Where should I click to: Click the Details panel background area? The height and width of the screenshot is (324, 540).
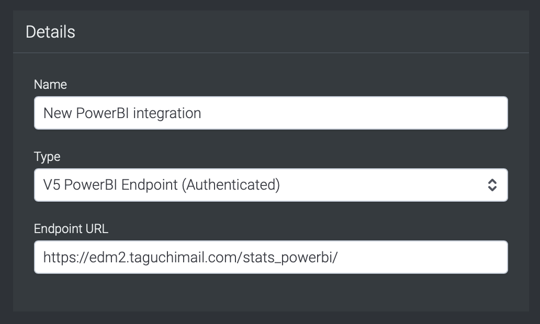click(271, 293)
